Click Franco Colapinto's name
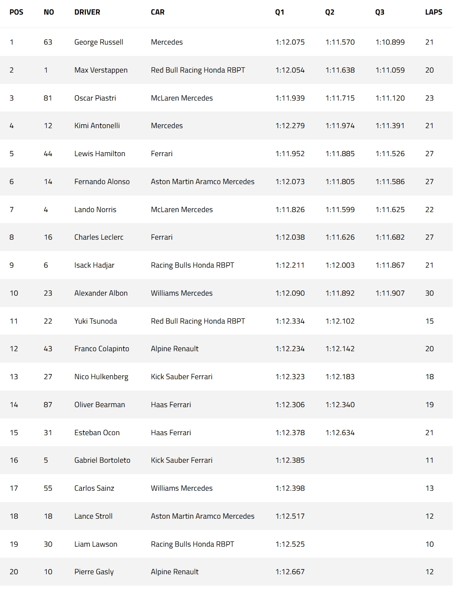453x599 pixels. 102,349
